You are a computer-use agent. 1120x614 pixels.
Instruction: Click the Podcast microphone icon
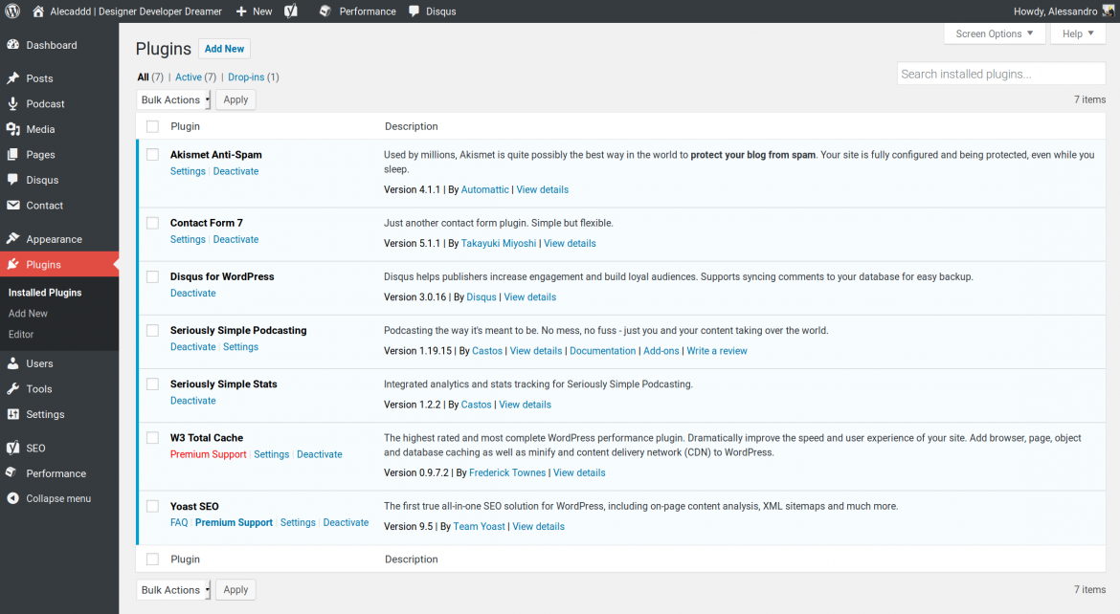[12, 103]
